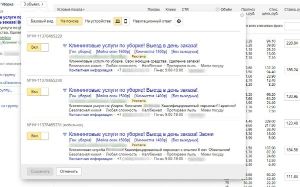Screen dimensions: 300x187
Task: Click the heart favicon on ad M-11378465230
Action: click(65, 90)
